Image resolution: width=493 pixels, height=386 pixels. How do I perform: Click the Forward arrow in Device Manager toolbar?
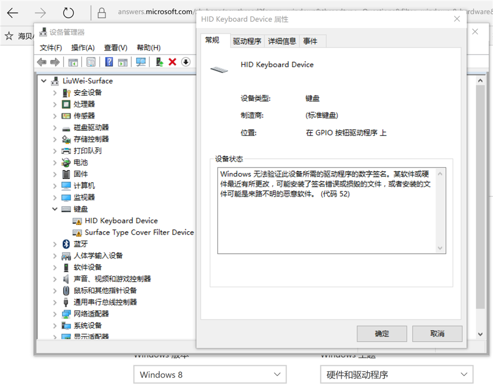pos(55,62)
